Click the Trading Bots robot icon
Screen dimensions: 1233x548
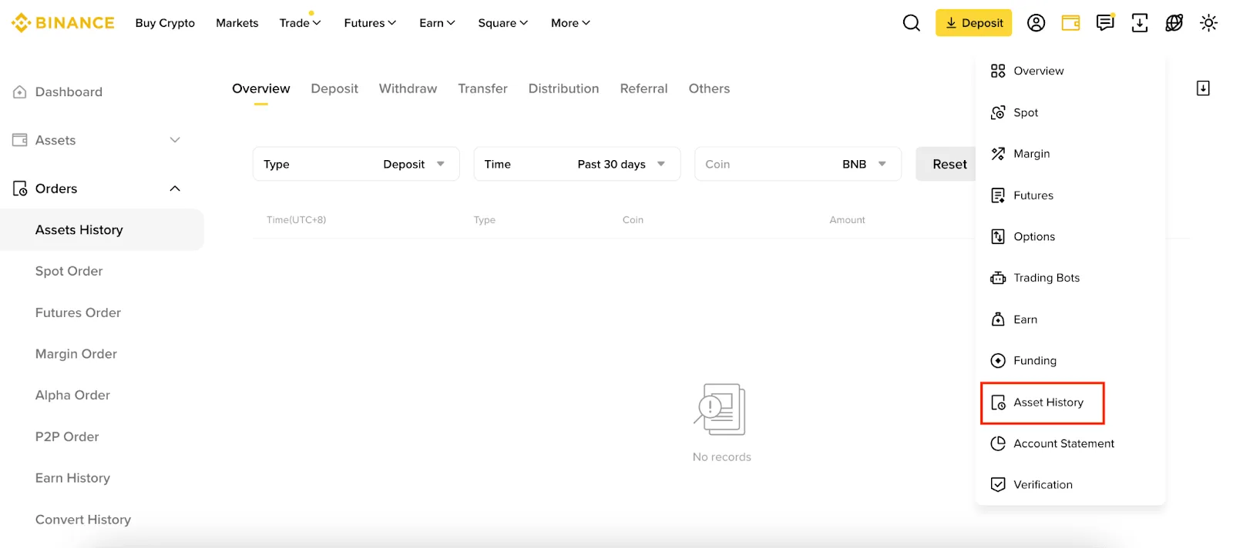tap(998, 278)
